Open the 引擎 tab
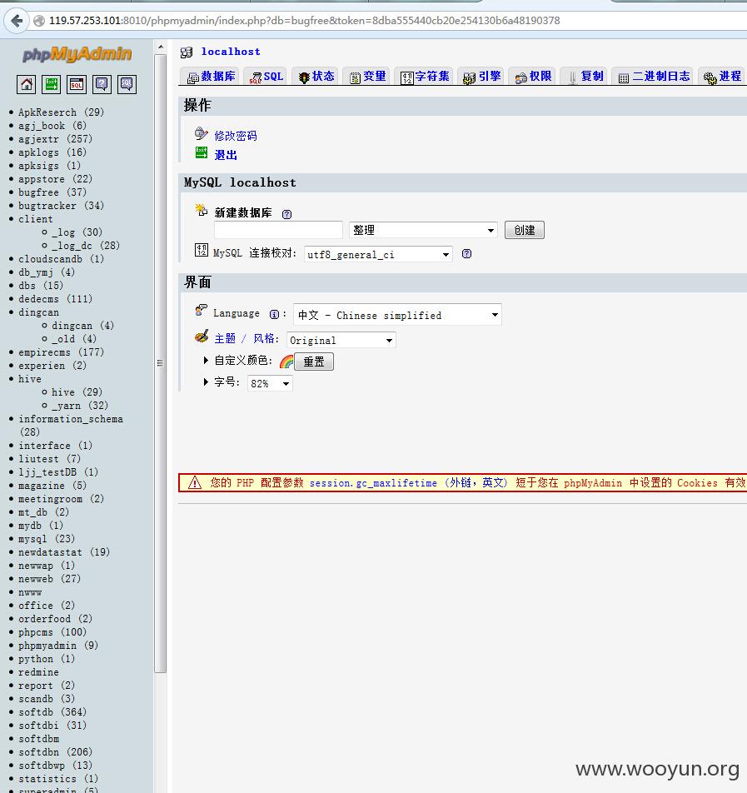 point(482,77)
